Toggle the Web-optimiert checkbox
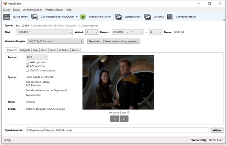 coord(27,62)
